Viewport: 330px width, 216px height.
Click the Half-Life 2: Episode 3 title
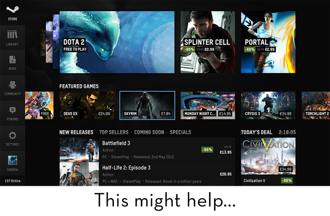(126, 168)
